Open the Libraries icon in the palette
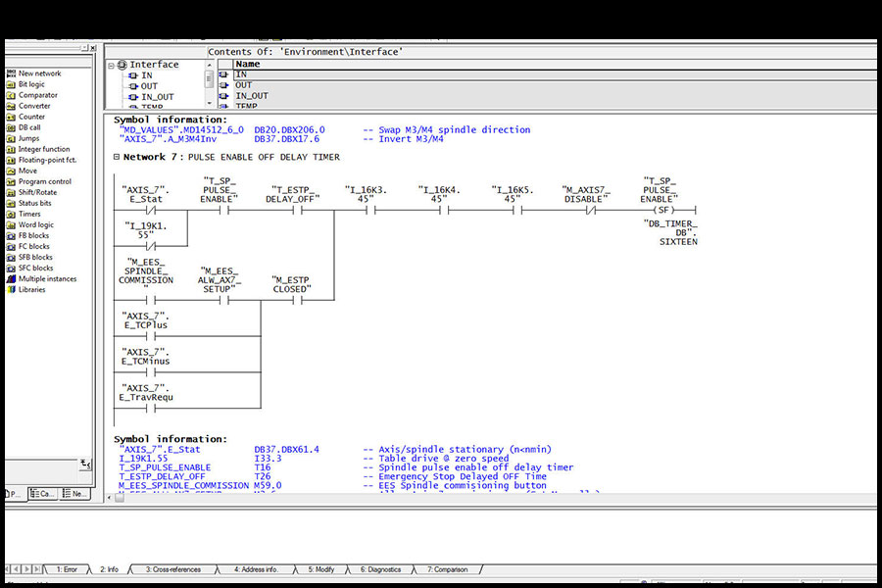Viewport: 882px width, 588px height. pyautogui.click(x=11, y=290)
